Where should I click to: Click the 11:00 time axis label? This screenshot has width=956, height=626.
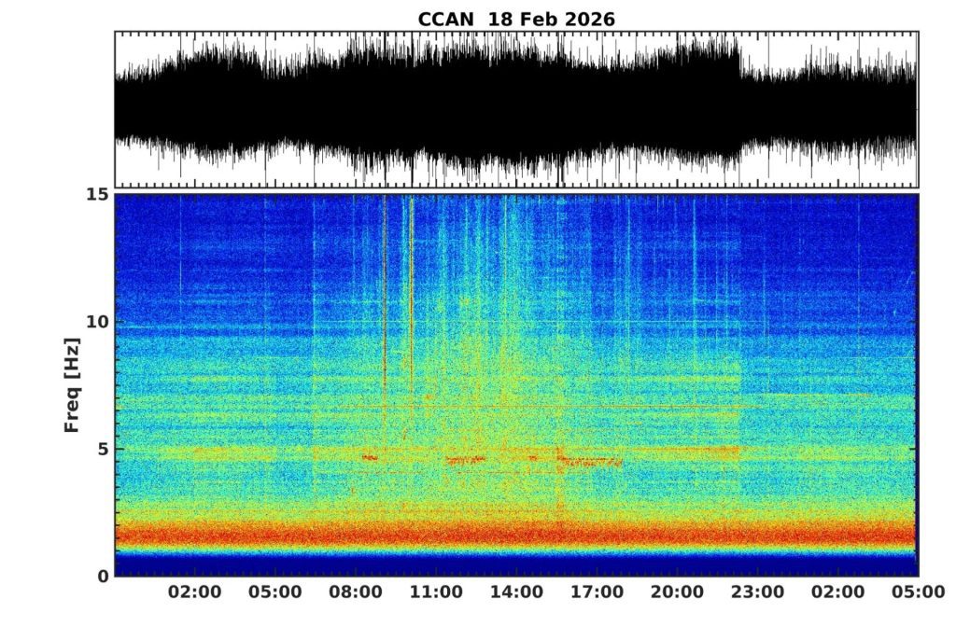click(x=436, y=592)
